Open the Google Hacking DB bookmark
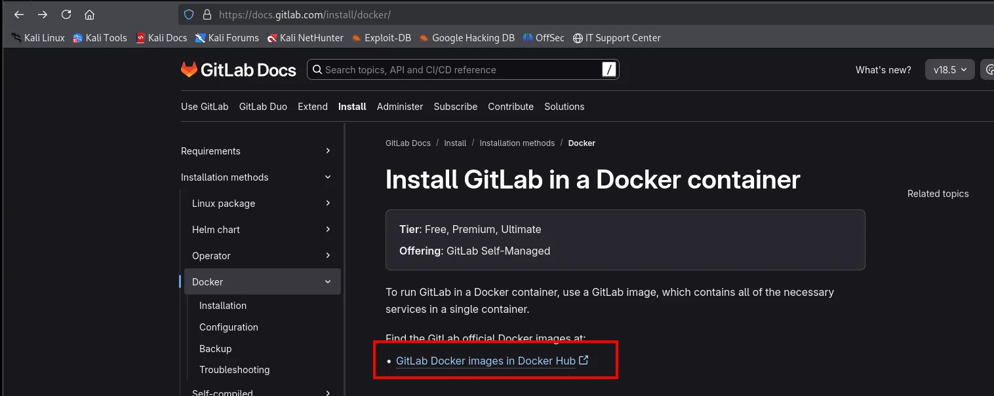 coord(467,38)
